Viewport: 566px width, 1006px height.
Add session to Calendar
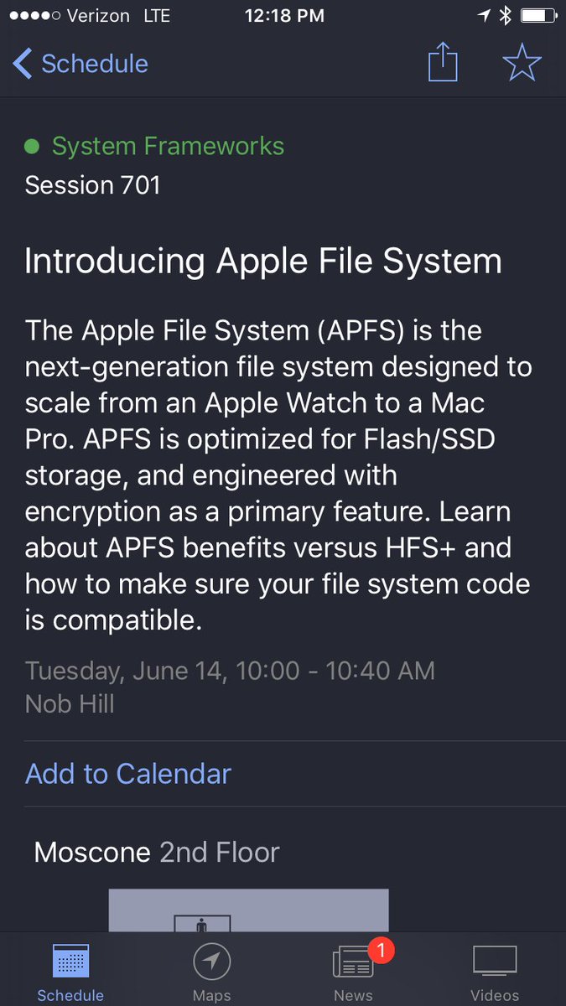[x=127, y=773]
